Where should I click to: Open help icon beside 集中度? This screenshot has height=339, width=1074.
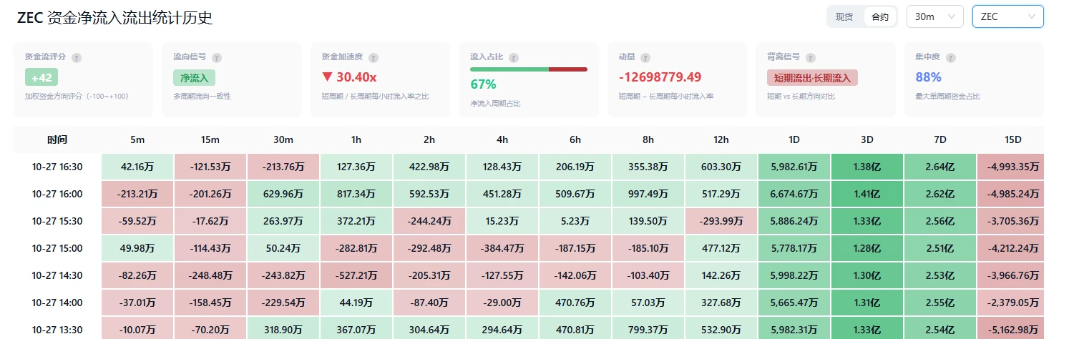coord(951,58)
